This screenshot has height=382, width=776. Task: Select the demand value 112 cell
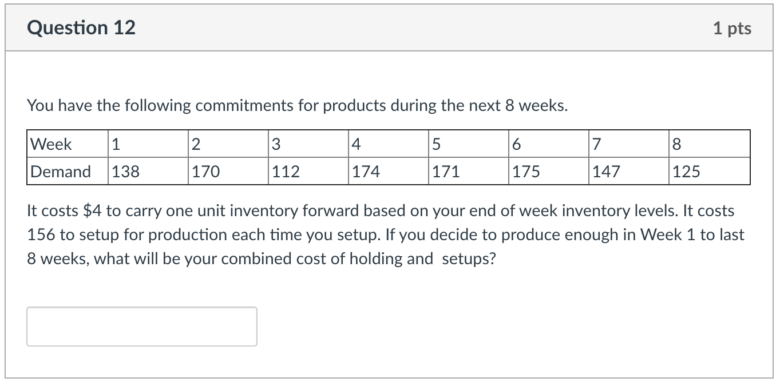click(308, 172)
